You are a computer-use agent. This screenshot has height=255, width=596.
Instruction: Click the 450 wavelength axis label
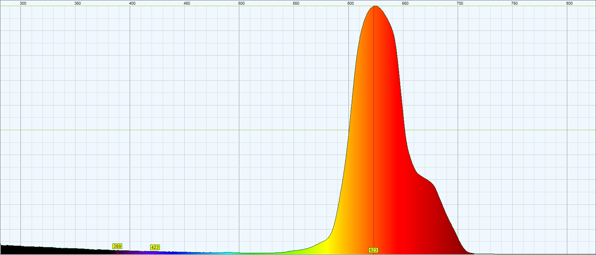(187, 3)
